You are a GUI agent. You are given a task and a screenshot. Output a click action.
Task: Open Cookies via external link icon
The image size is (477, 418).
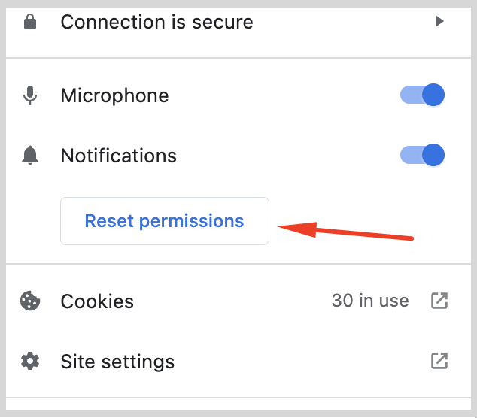439,301
